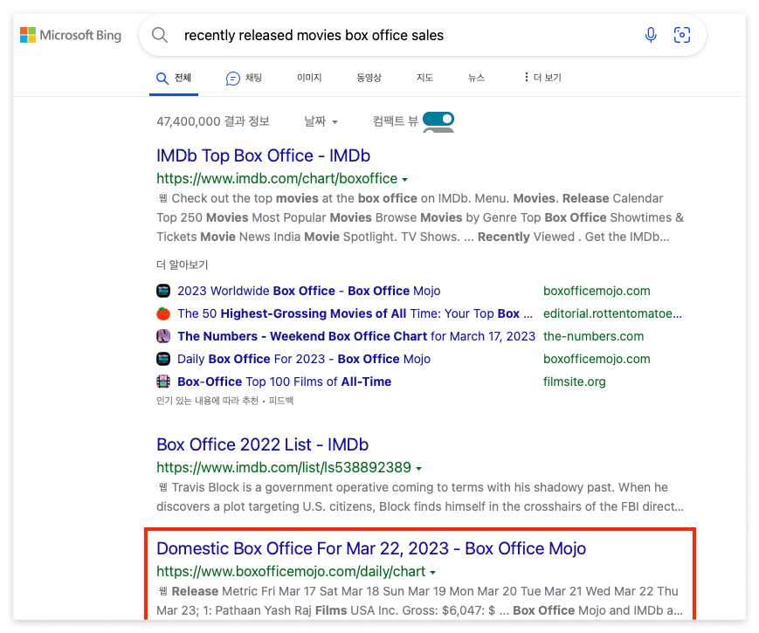Viewport: 759px width, 633px height.
Task: Click Box Office Mojo favicon beside 2023 Worldwide
Action: coord(163,291)
